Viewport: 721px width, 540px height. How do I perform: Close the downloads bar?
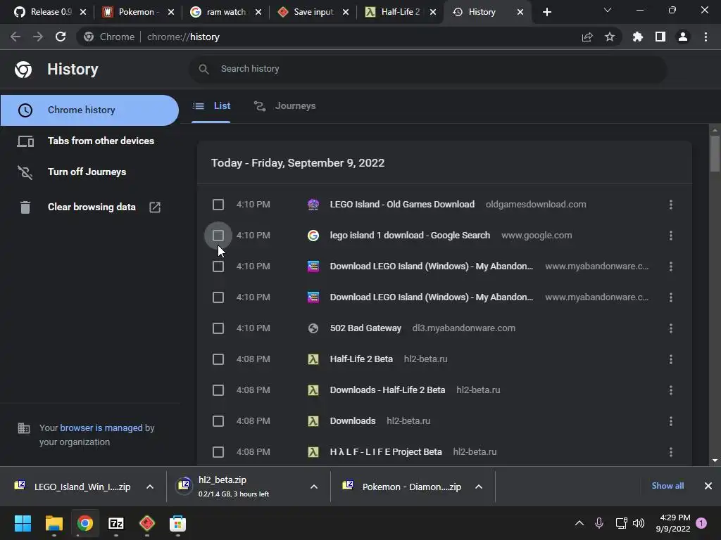(x=708, y=486)
